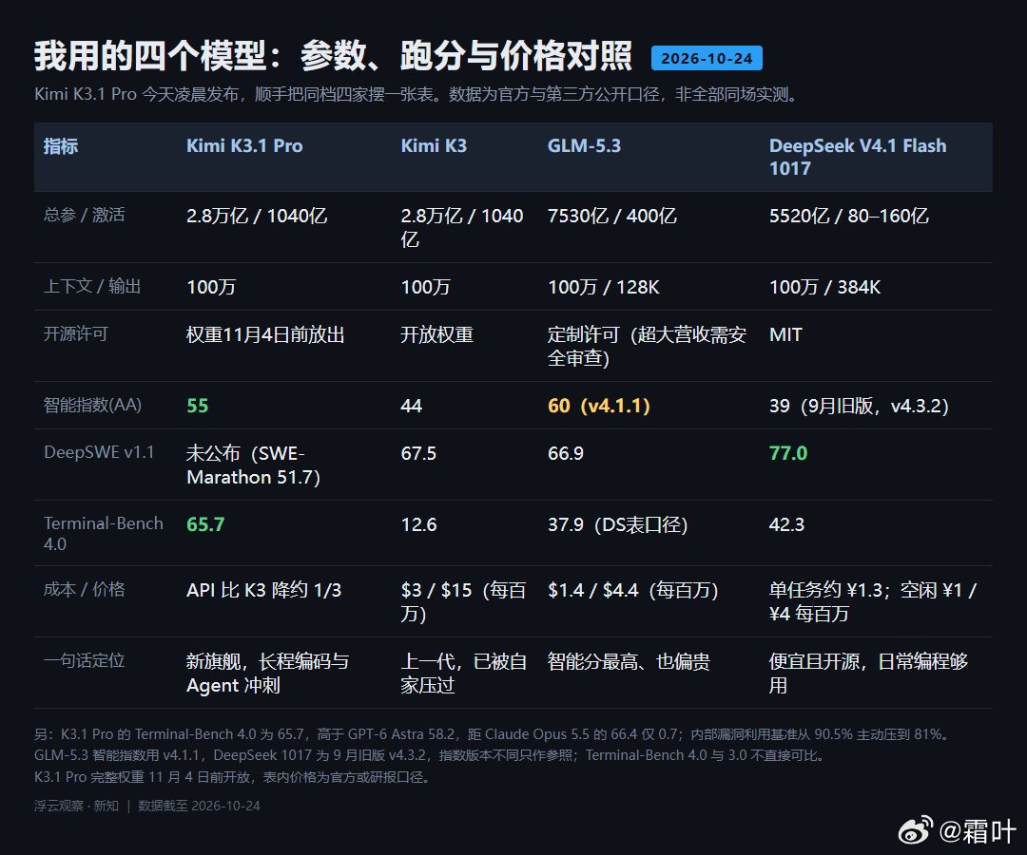This screenshot has width=1027, height=855.
Task: Click the 未公布（SWE-Marathon 51.7）cell
Action: coord(254,465)
